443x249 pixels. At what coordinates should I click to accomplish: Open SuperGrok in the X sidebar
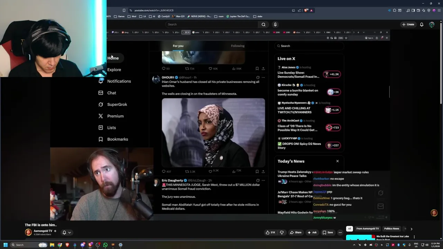point(113,104)
